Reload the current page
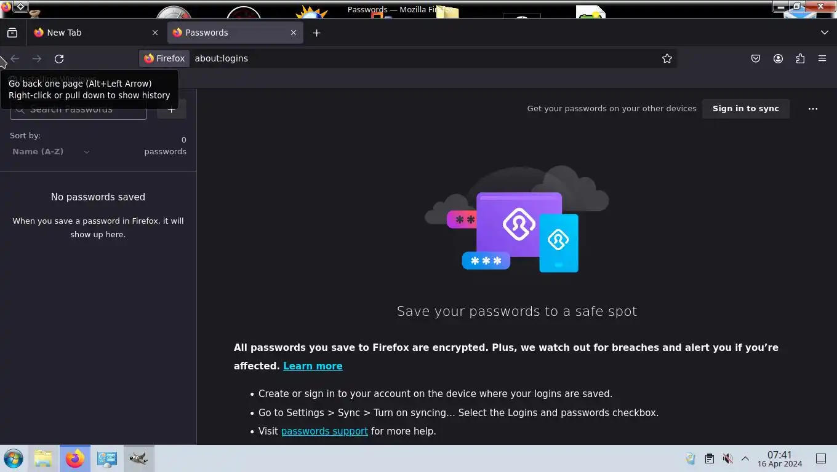 click(59, 58)
